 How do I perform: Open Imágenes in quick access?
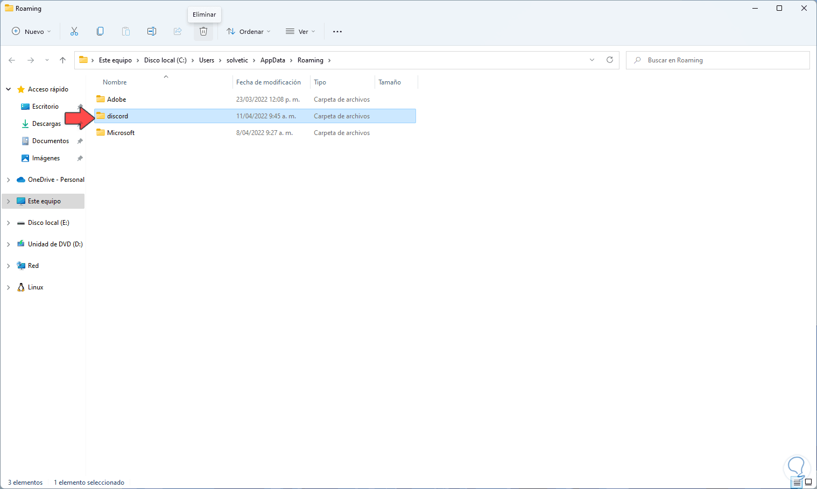pos(46,158)
